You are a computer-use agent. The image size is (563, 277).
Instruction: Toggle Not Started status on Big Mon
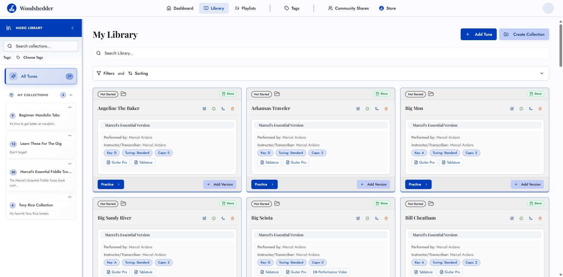tap(416, 94)
